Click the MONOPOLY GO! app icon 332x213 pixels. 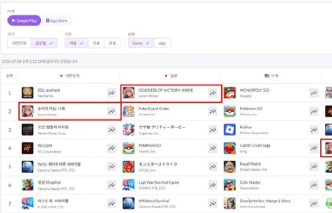[x=230, y=93]
